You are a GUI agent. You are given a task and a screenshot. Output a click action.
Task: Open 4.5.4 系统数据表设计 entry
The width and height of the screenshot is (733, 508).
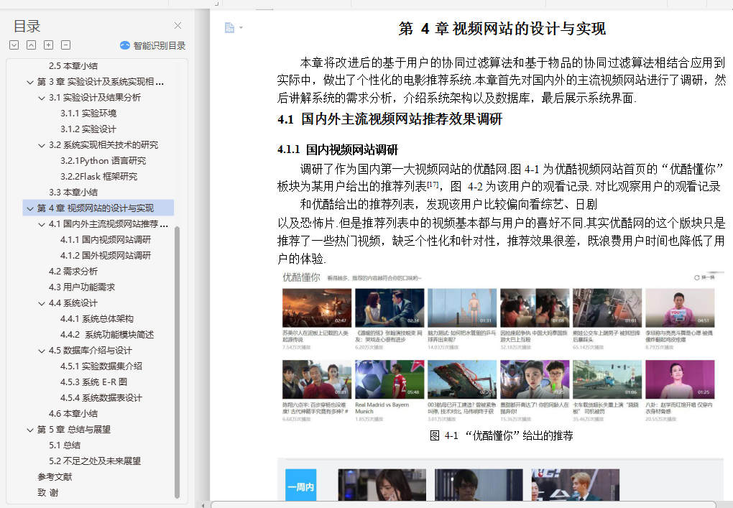click(101, 398)
